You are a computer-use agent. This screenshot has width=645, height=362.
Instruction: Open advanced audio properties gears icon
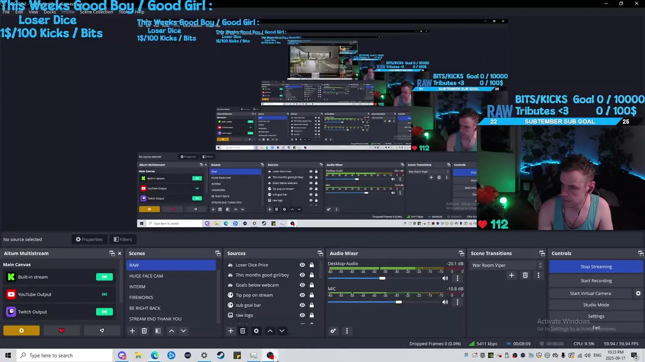click(333, 331)
